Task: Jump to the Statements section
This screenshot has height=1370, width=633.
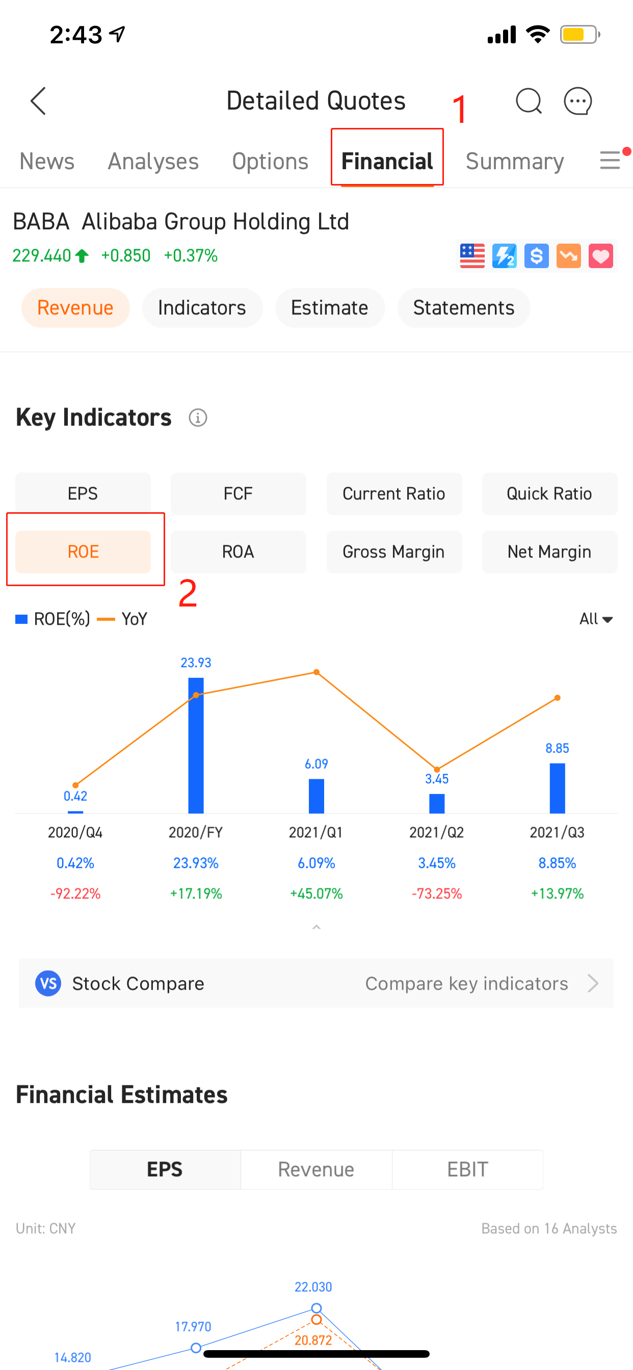Action: 464,307
